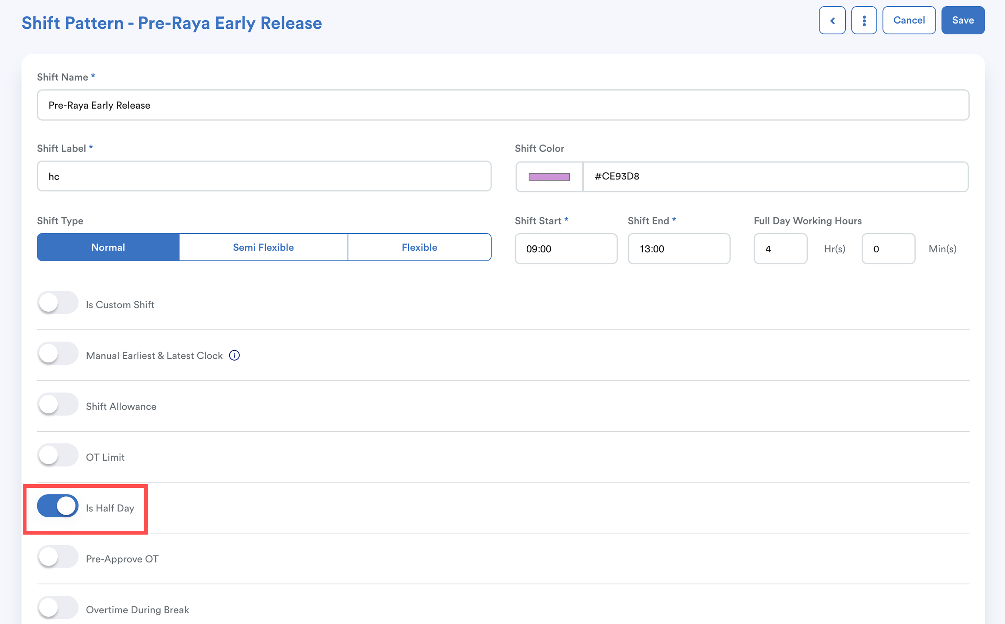Click info icon next to Manual Earliest & Latest Clock
Viewport: 1005px width, 624px height.
234,355
